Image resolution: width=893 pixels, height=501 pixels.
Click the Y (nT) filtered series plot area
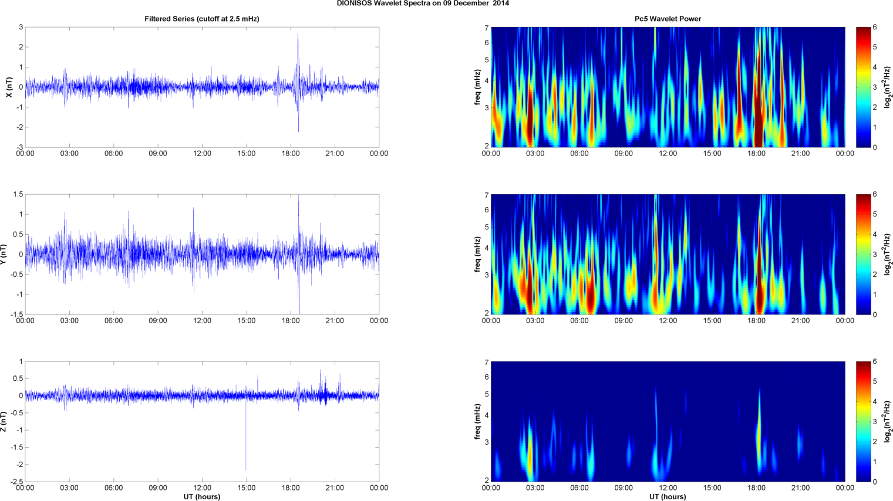202,255
